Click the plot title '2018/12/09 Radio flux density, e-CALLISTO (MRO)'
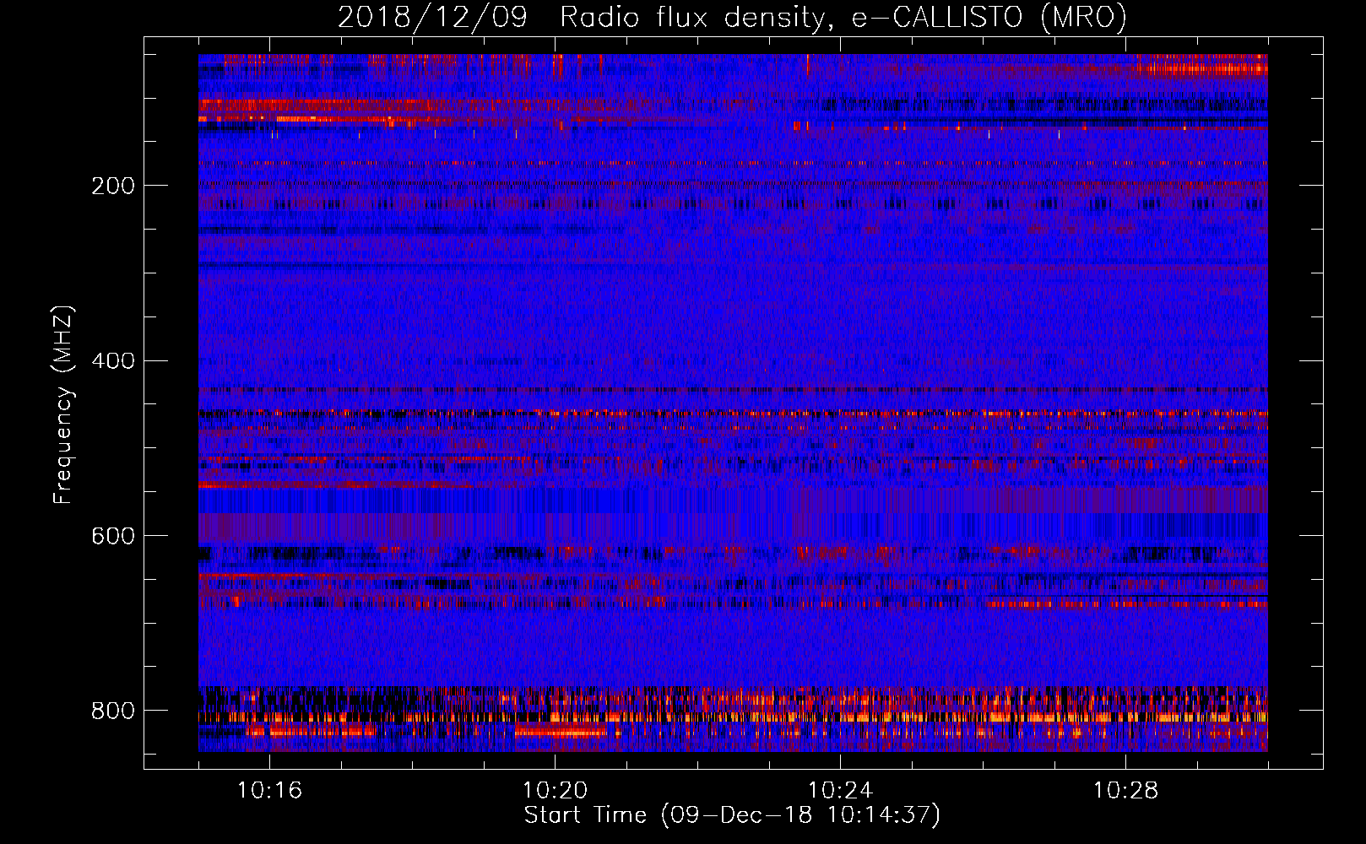The height and width of the screenshot is (844, 1366). pyautogui.click(x=732, y=17)
